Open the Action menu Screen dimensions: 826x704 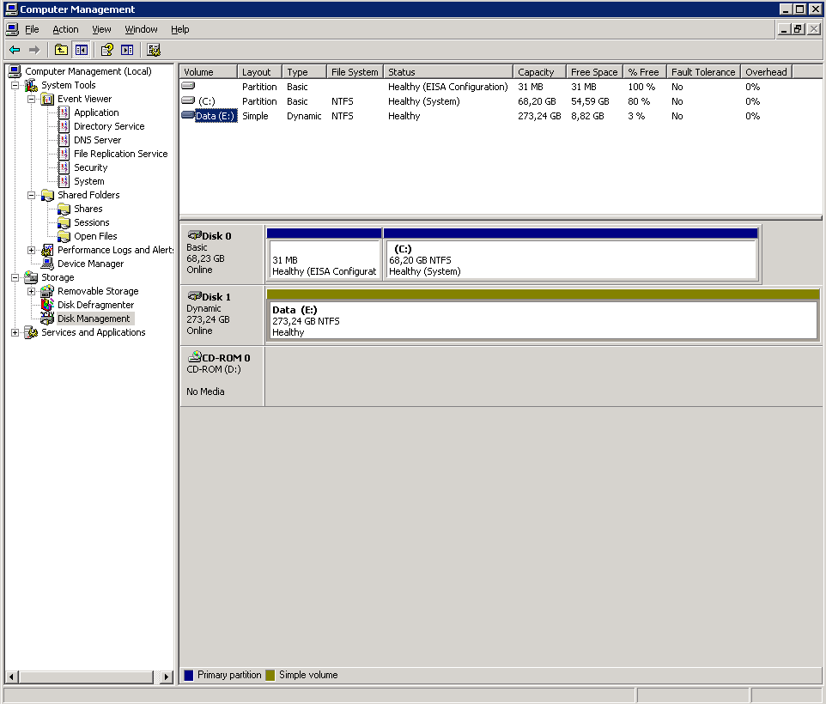(x=65, y=29)
